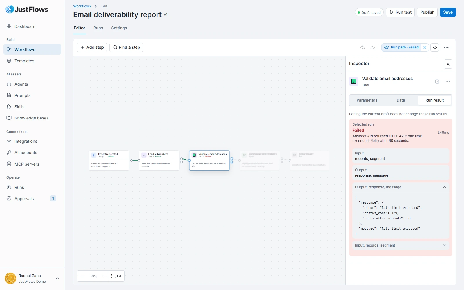Image resolution: width=464 pixels, height=290 pixels.
Task: Click the edit step icon in Inspector
Action: coord(437,81)
